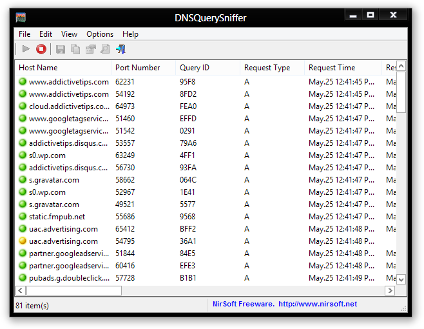Sort by Request Time column header
Viewport: 424px width, 329px height.
(343, 68)
